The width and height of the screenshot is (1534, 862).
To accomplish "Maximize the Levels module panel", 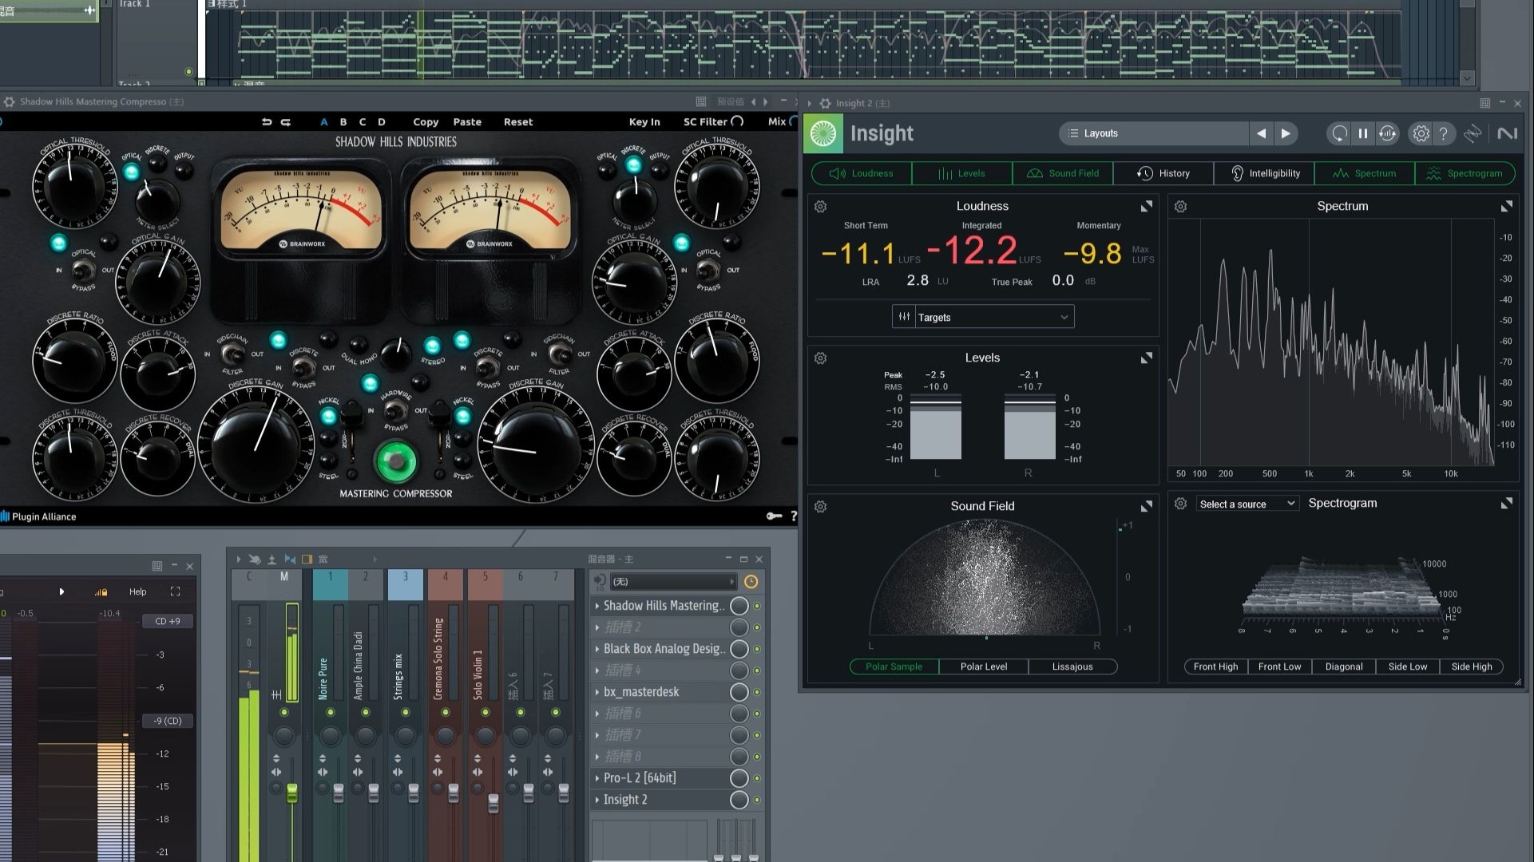I will click(x=1147, y=358).
